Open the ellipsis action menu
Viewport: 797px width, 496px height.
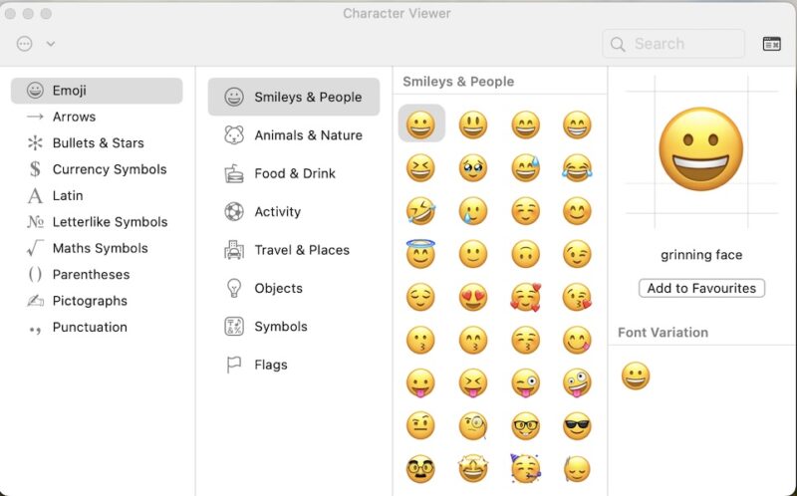coord(25,44)
